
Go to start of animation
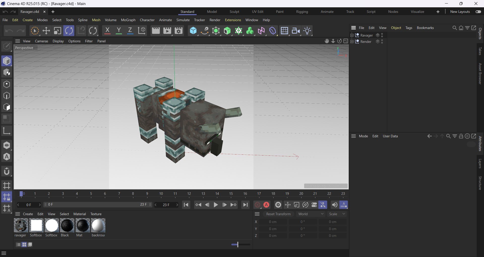click(186, 205)
